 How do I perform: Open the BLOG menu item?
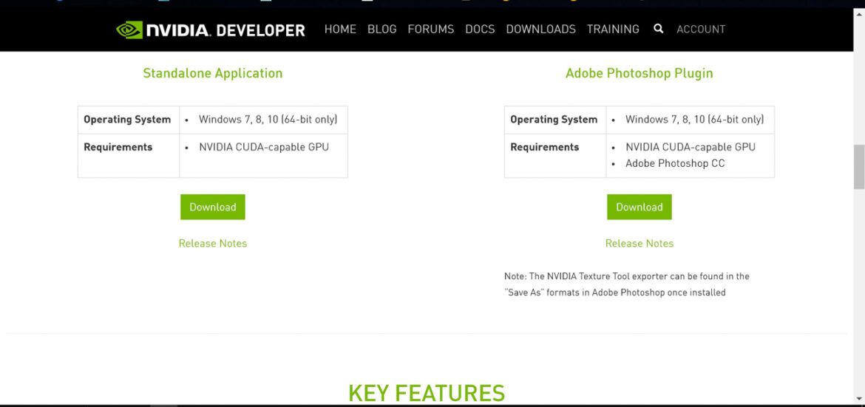click(381, 30)
